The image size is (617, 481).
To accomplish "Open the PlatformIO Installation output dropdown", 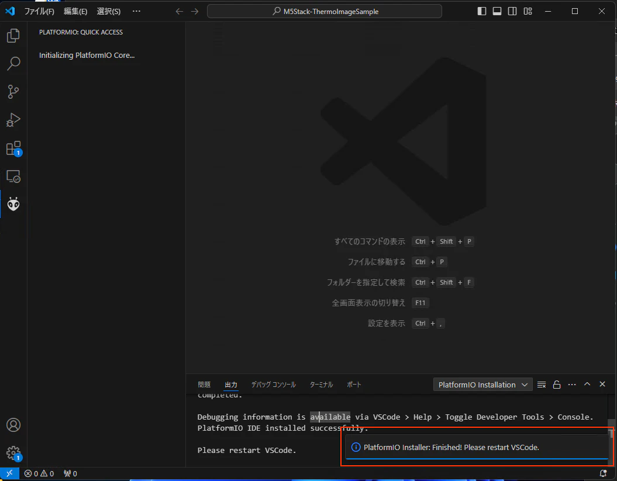I will [x=483, y=385].
